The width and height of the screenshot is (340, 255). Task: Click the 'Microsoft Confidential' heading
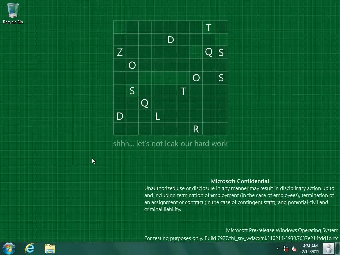(x=240, y=181)
